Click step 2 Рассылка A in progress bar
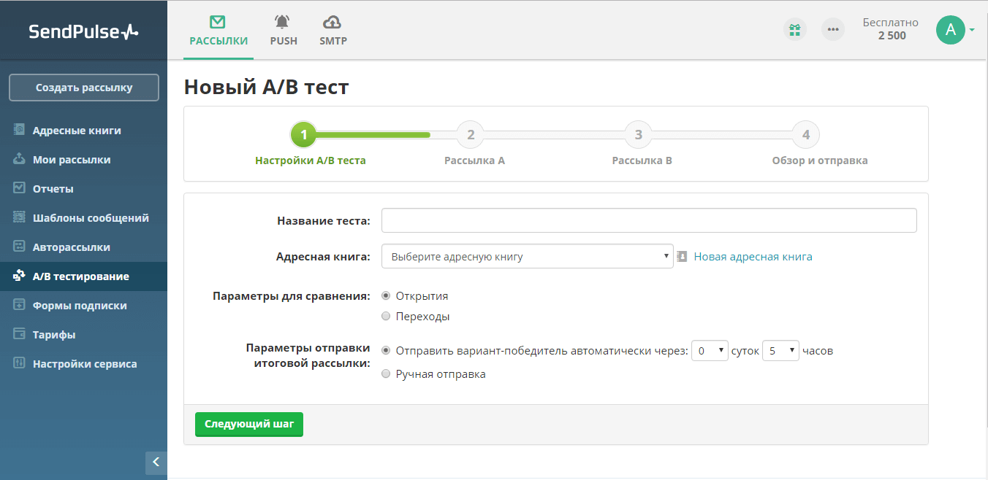This screenshot has height=480, width=988. pos(471,135)
